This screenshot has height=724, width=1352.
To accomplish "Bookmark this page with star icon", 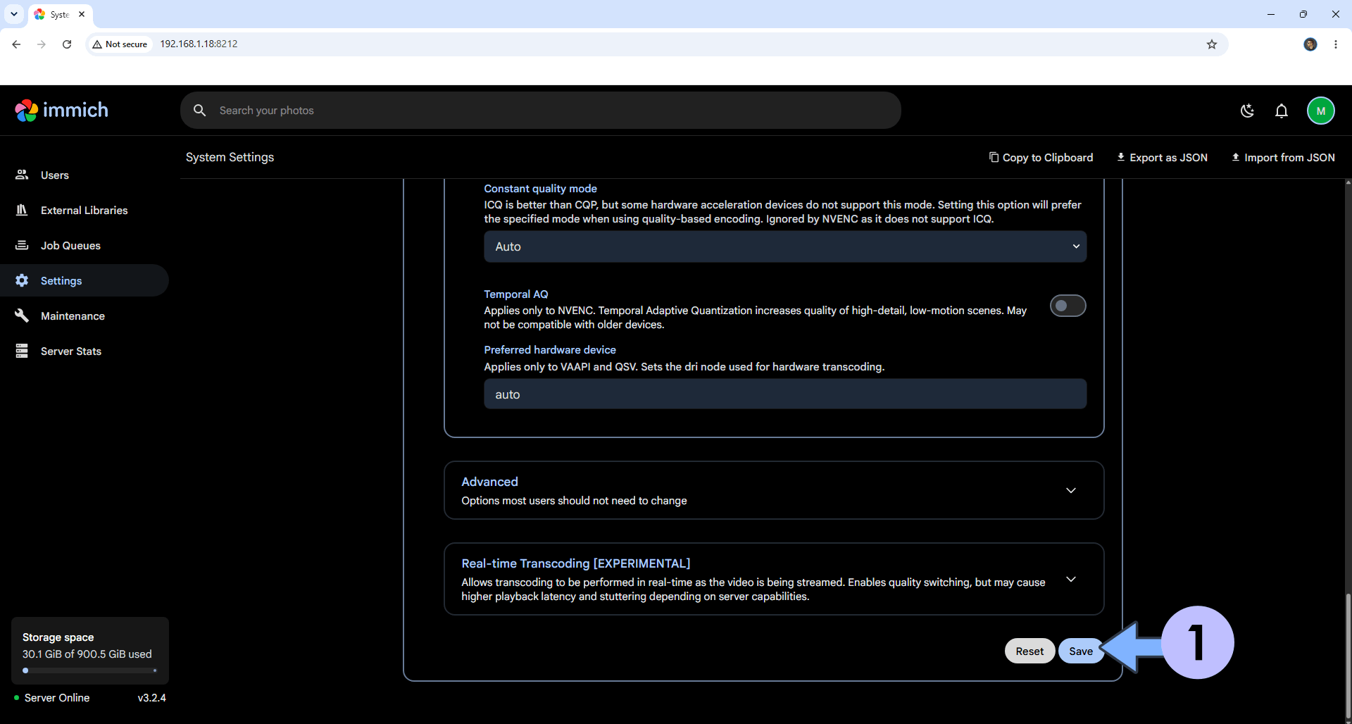I will (1212, 44).
